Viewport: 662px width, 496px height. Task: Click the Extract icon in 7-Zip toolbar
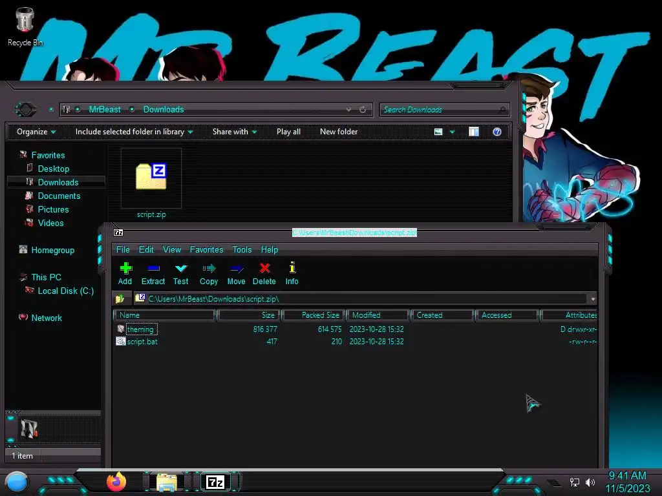pyautogui.click(x=153, y=268)
